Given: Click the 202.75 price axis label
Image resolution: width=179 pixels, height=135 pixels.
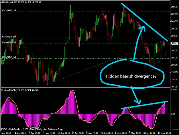Looking at the screenshot, I should tap(174, 50).
